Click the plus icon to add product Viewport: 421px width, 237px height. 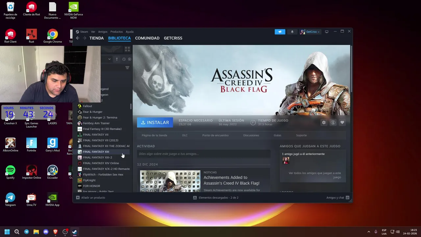click(78, 197)
